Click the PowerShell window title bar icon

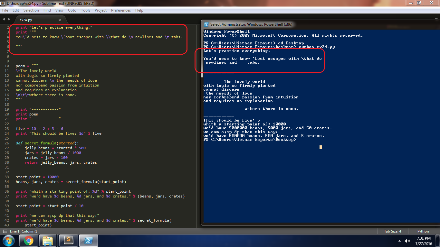(206, 24)
